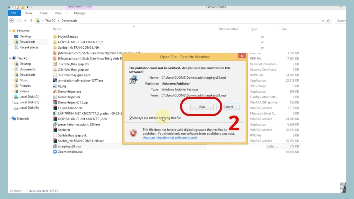Click the Back navigation arrow

click(12, 21)
